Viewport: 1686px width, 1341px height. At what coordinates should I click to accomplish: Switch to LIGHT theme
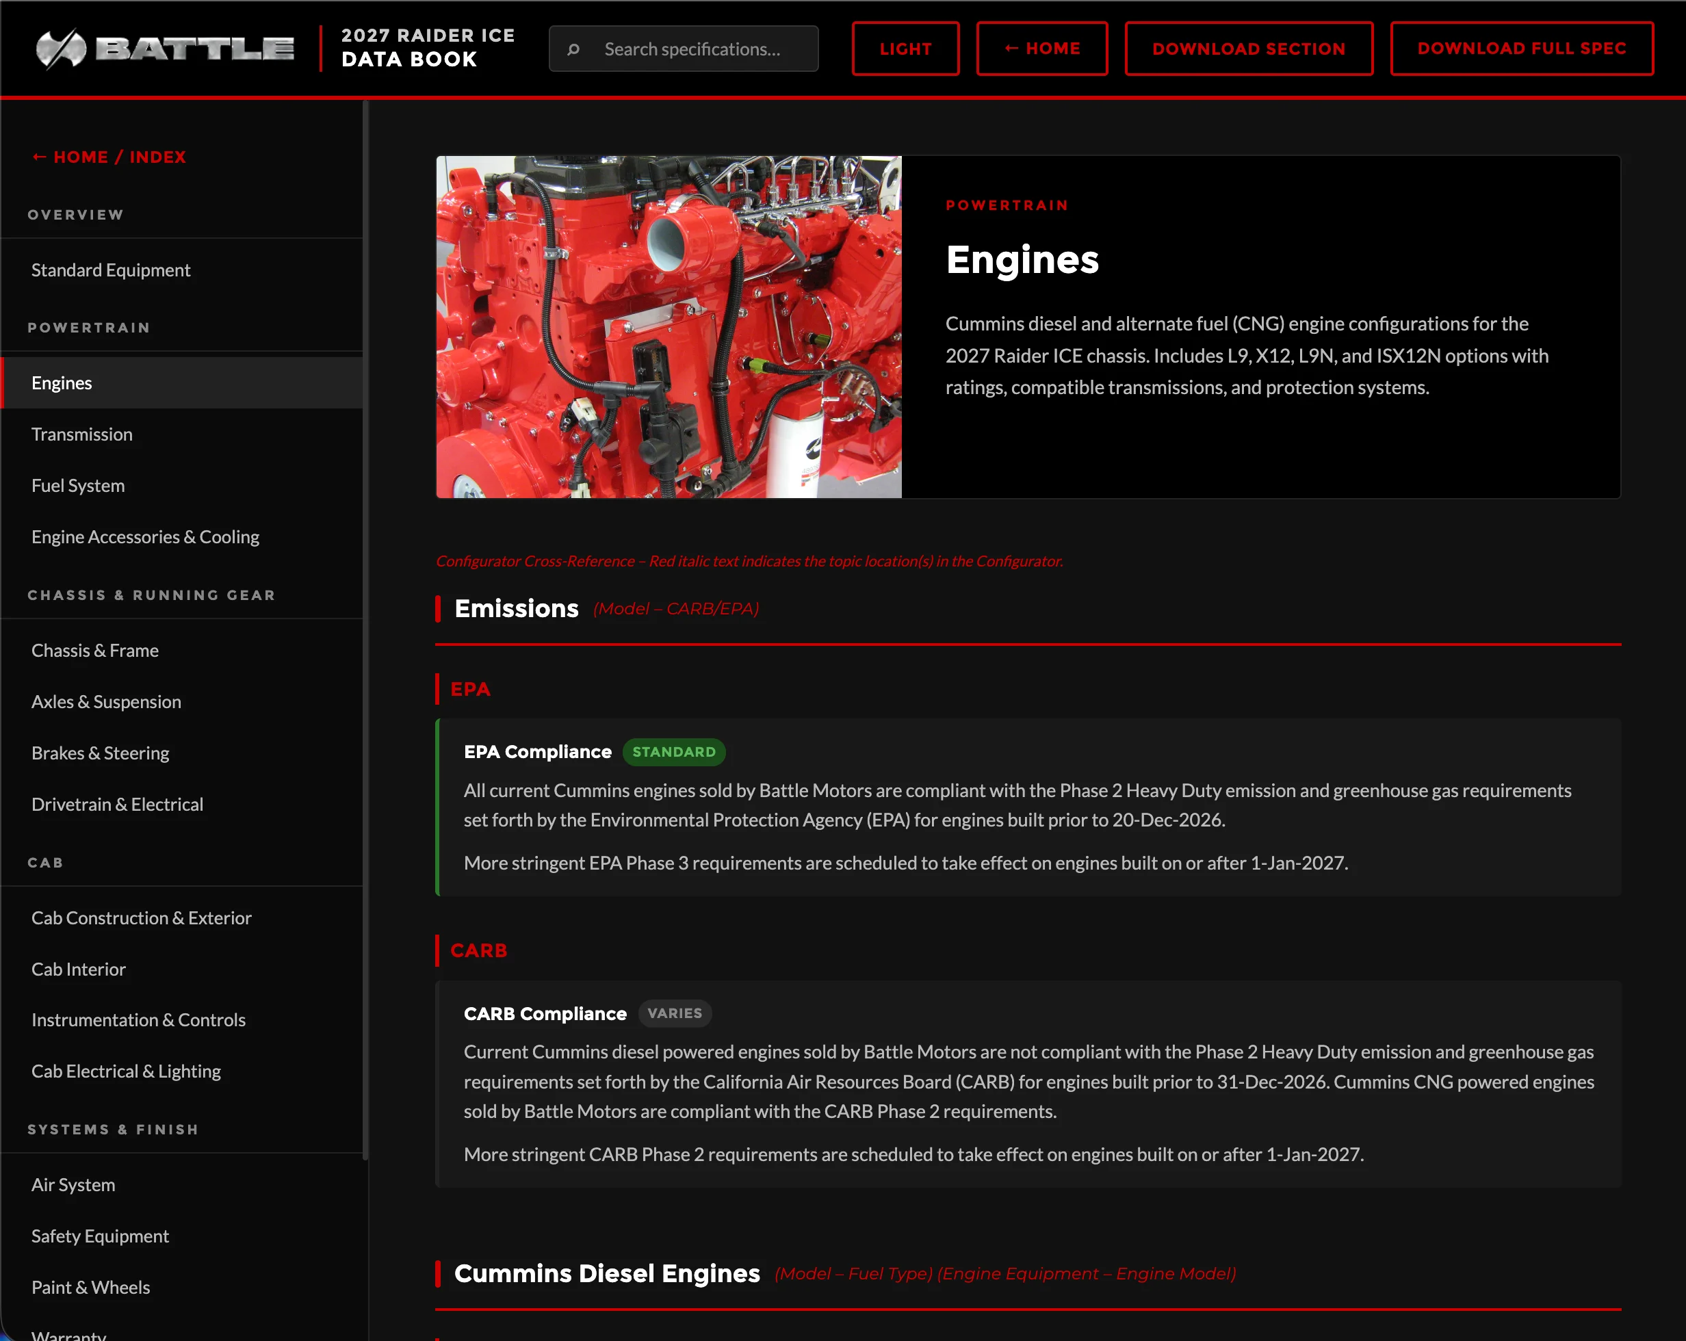tap(905, 49)
